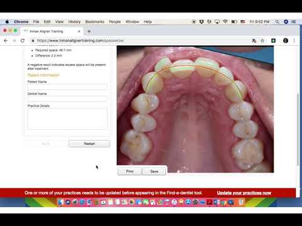The image size is (302, 226).
Task: Open the Help menu
Action: pos(148,22)
